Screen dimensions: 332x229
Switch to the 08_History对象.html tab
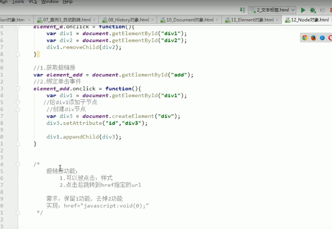[x=128, y=20]
